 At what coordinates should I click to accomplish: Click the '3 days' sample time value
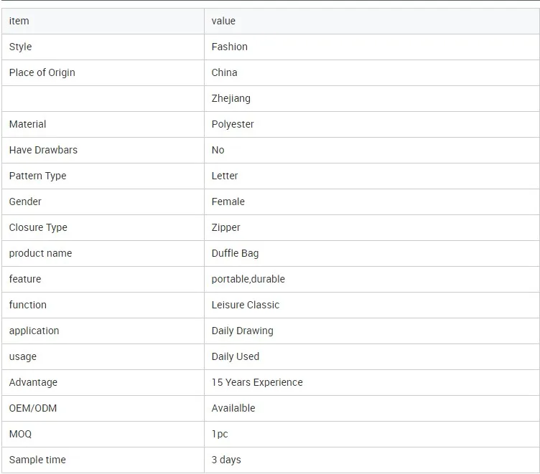click(226, 460)
